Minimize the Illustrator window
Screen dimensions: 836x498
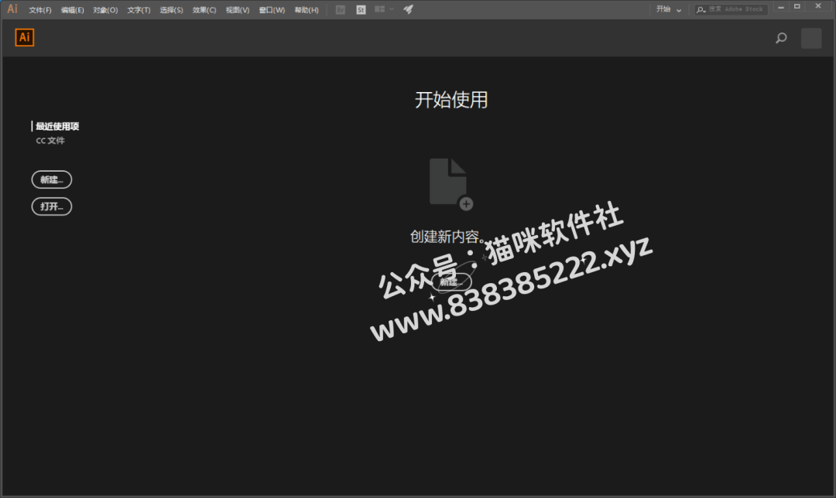coord(780,7)
